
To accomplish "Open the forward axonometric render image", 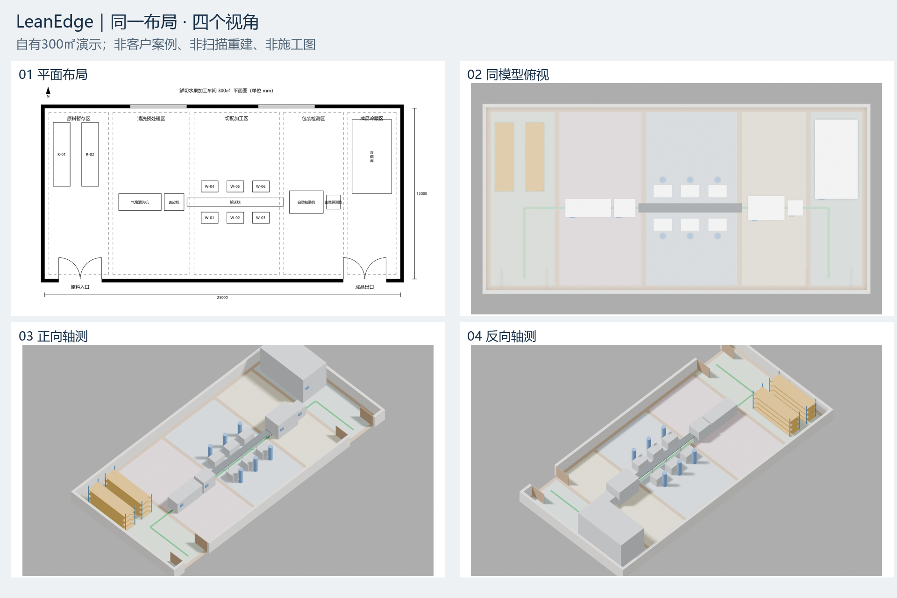I will (228, 460).
